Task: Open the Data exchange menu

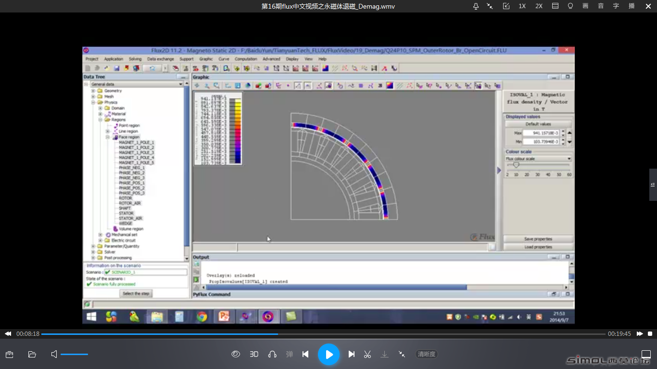Action: click(x=161, y=59)
